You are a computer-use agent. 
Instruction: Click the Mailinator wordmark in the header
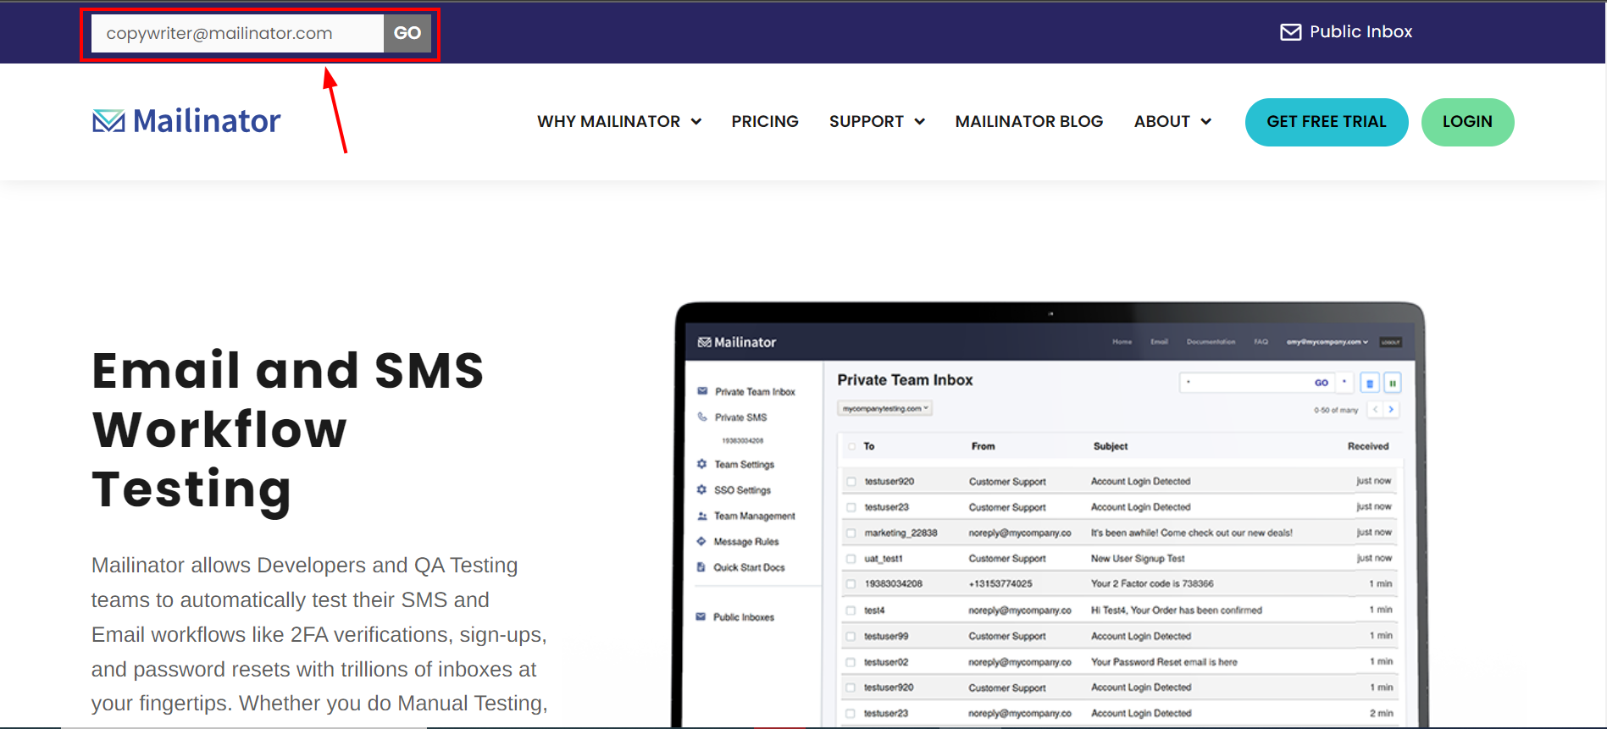207,121
